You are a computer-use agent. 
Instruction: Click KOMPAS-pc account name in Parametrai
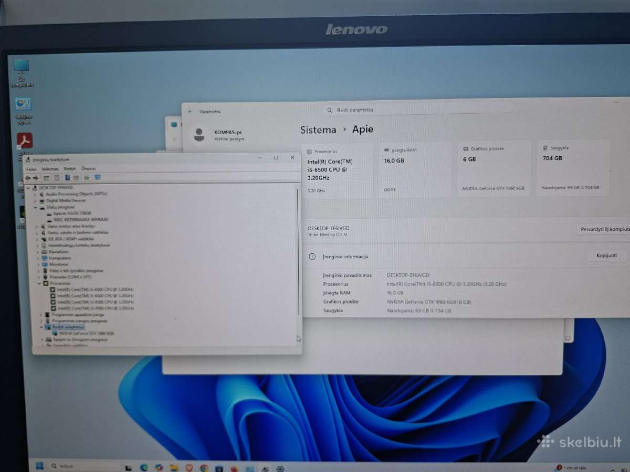tap(228, 132)
